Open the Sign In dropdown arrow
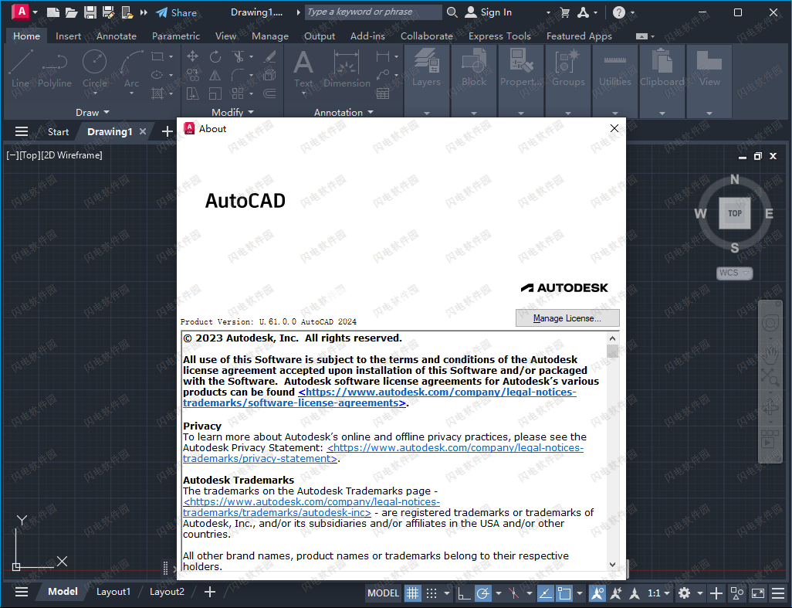This screenshot has height=608, width=792. [549, 12]
